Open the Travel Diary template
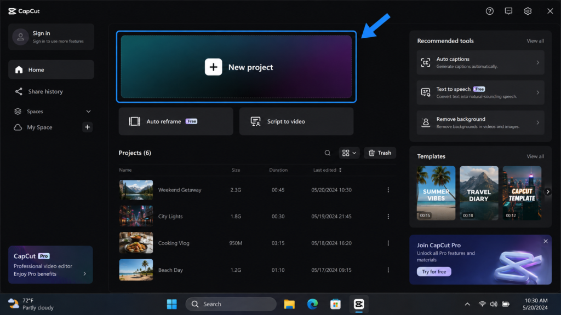Screen dimensions: 561x315 pyautogui.click(x=479, y=193)
